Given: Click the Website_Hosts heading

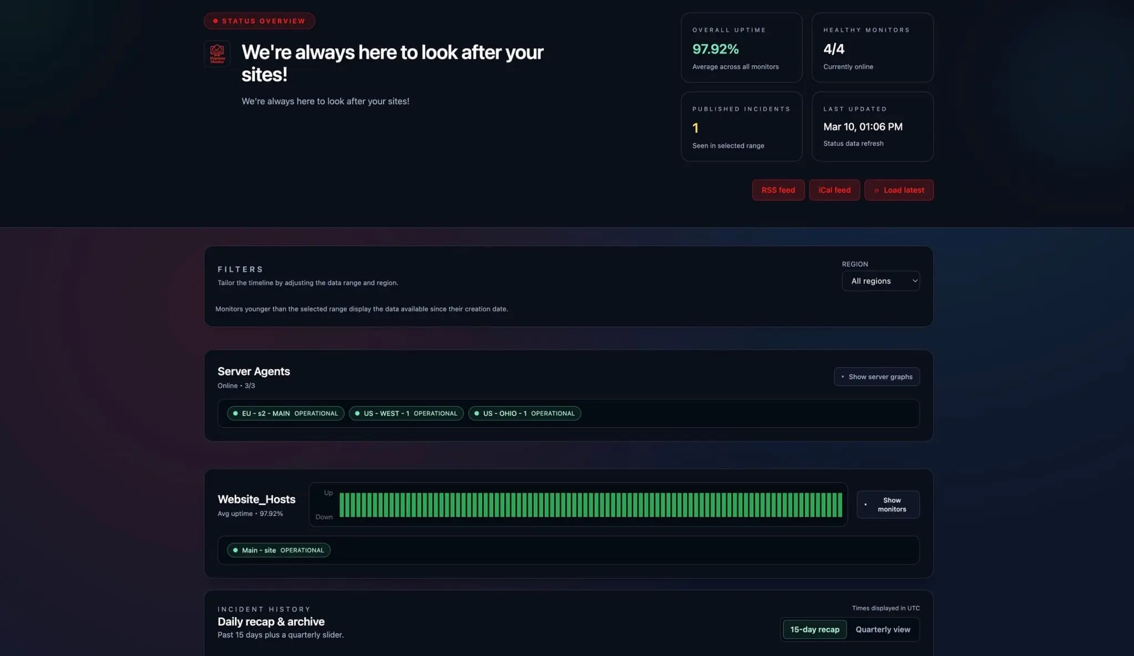Looking at the screenshot, I should click(256, 499).
